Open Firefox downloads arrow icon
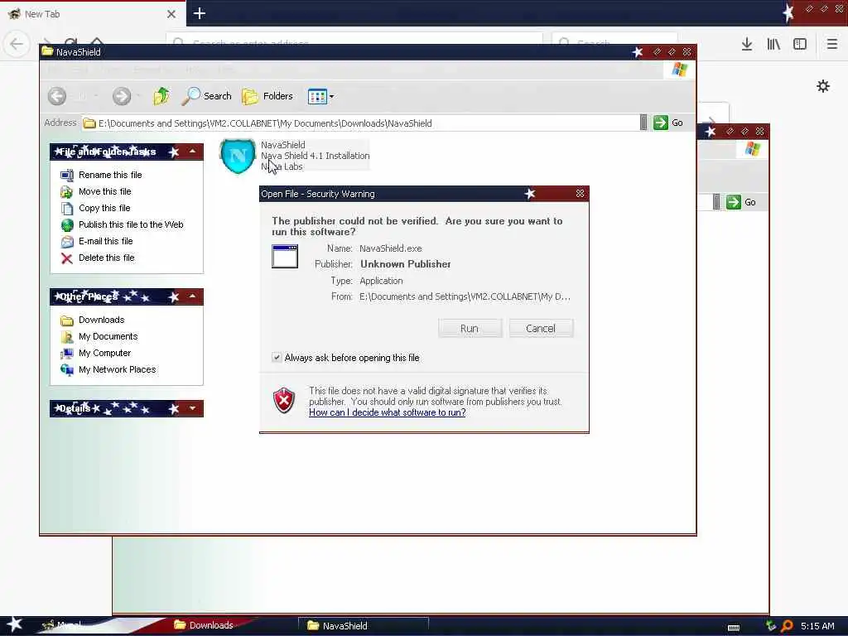The image size is (848, 636). (747, 45)
